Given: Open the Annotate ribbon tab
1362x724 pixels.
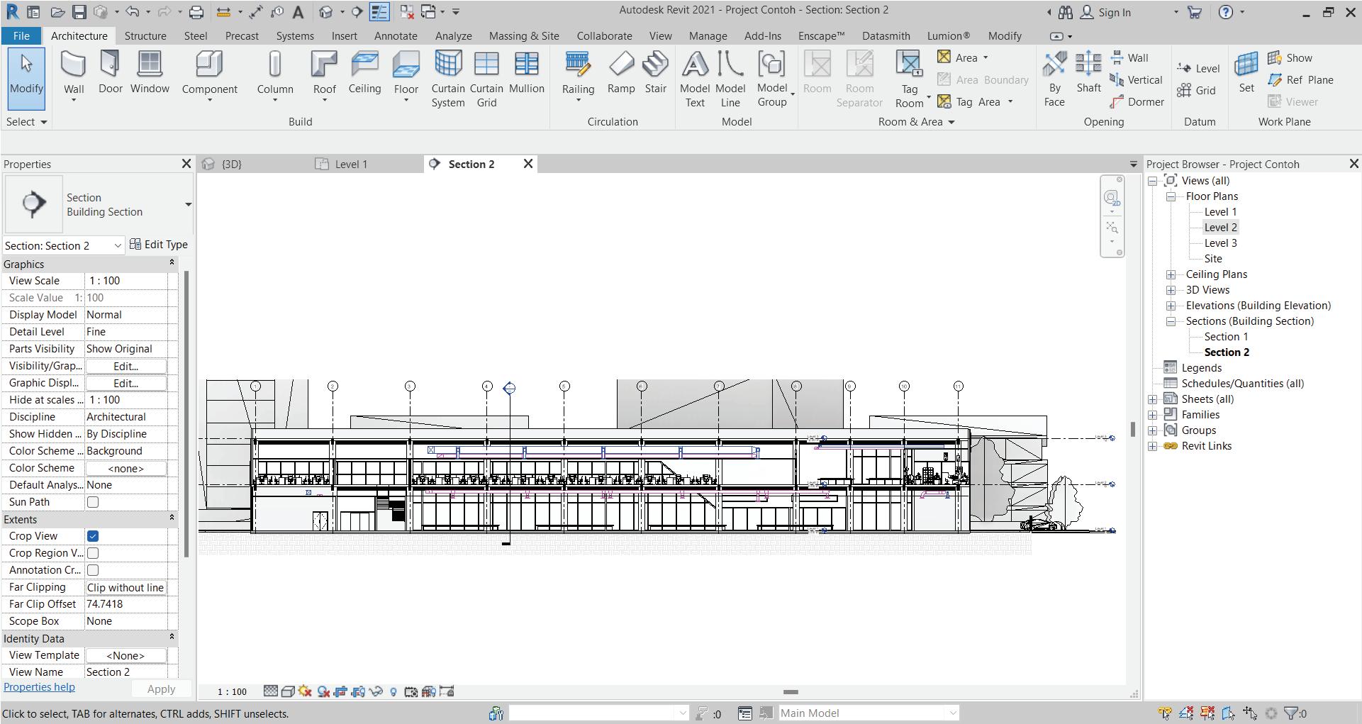Looking at the screenshot, I should (x=396, y=36).
